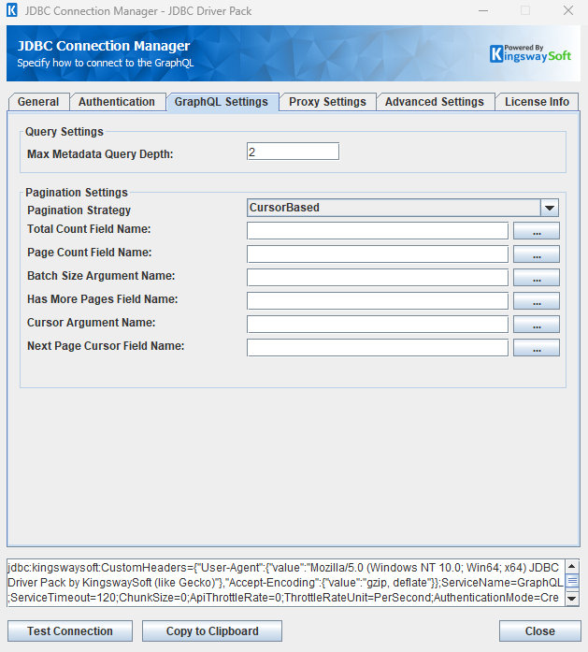Focus the Cursor Argument Name input
The width and height of the screenshot is (588, 652).
(x=378, y=324)
